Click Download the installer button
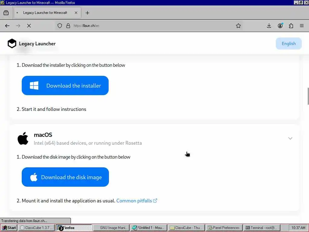Viewport: 309px width, 232px height. (65, 85)
